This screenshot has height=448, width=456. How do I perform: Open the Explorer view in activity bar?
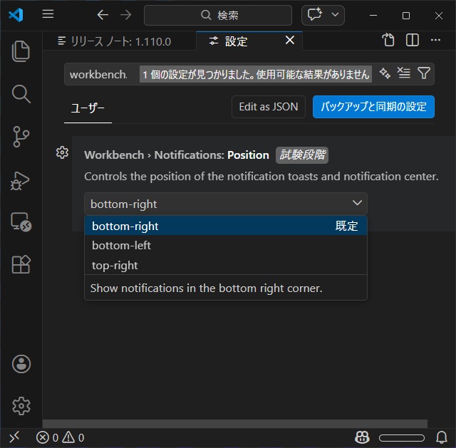tap(21, 51)
